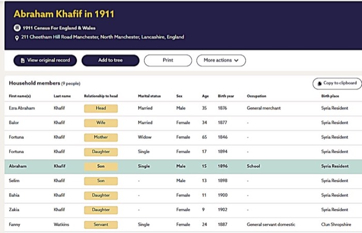
Task: Open the View original record button
Action: coord(46,61)
